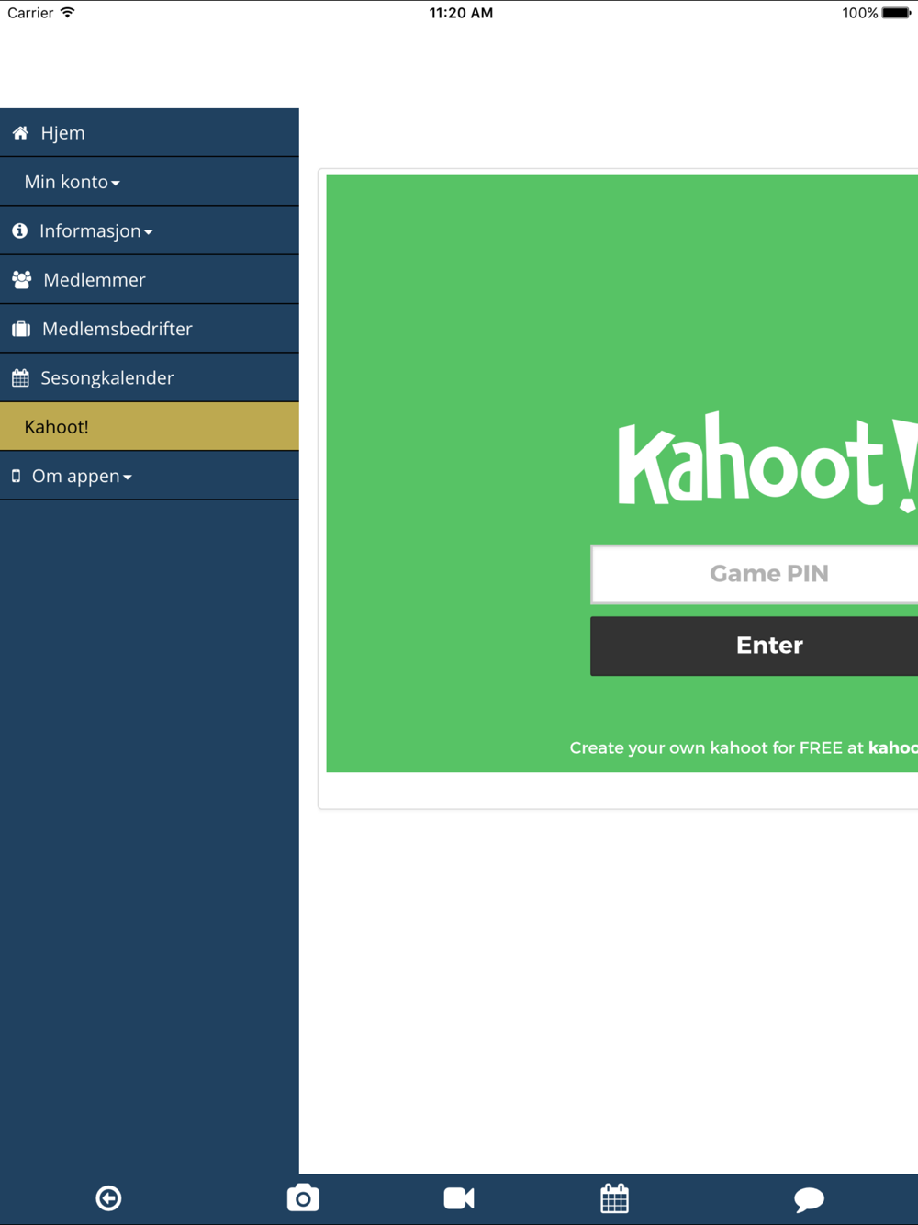
Task: Click the bold kahoot link at bottom
Action: pos(893,747)
